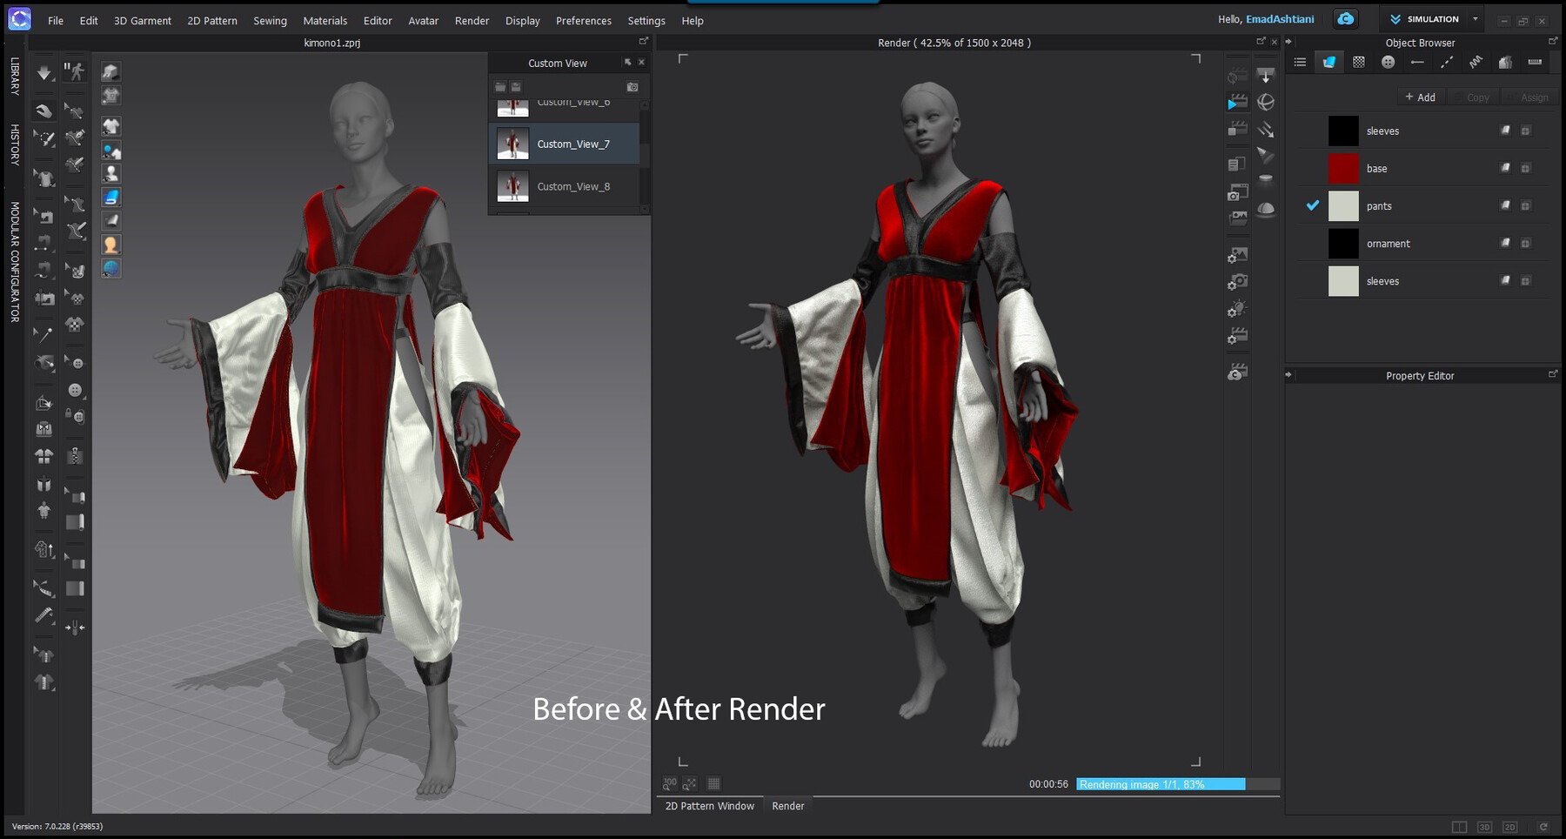Click the SIMULATION mode button
The height and width of the screenshot is (839, 1566).
[x=1424, y=18]
